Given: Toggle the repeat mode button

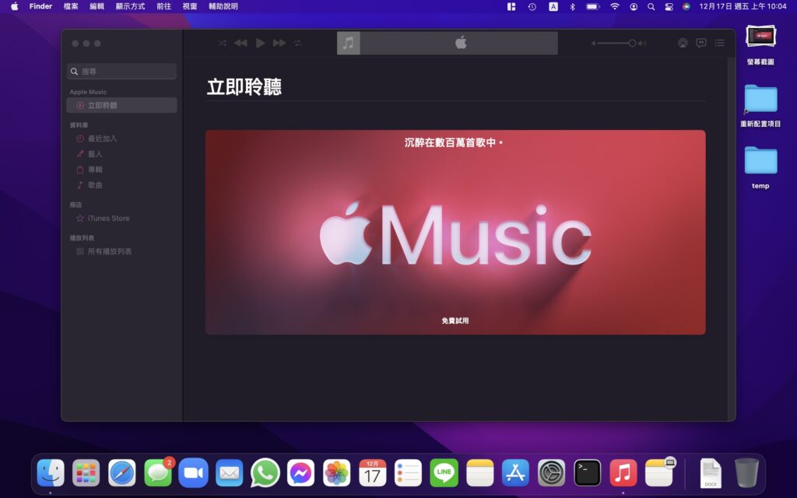Looking at the screenshot, I should coord(298,44).
